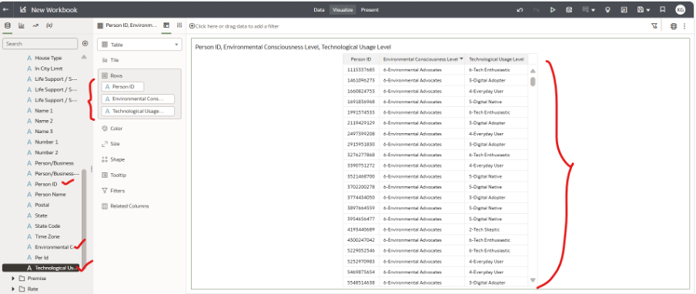
Task: Select Person Name in the data tree
Action: pyautogui.click(x=50, y=195)
